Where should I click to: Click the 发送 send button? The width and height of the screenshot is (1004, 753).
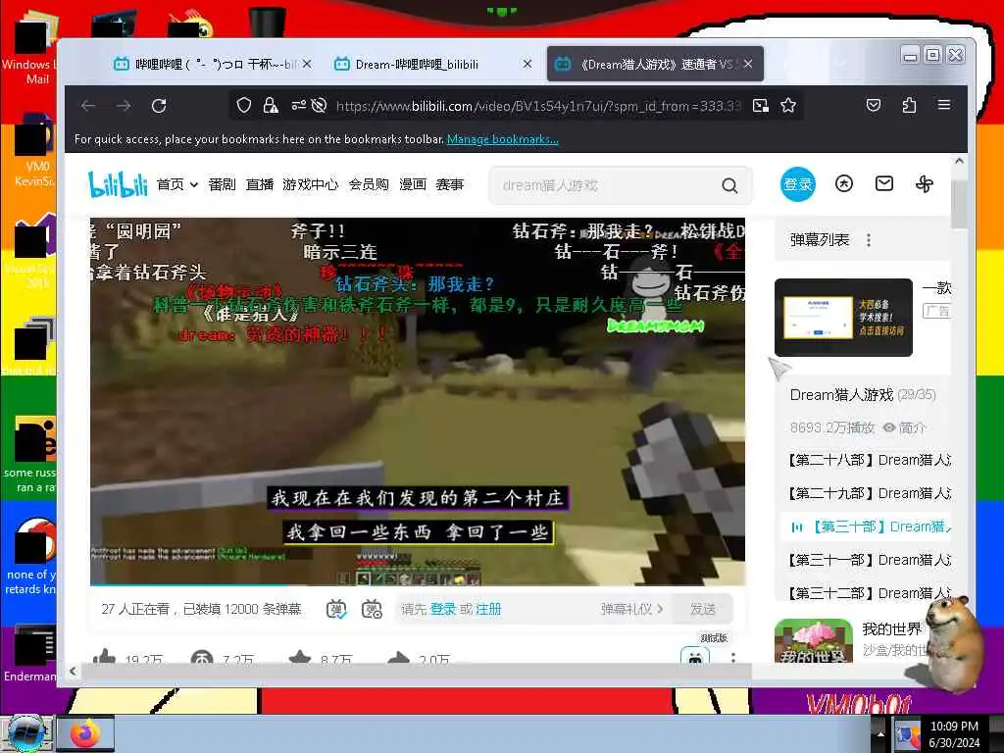[702, 609]
